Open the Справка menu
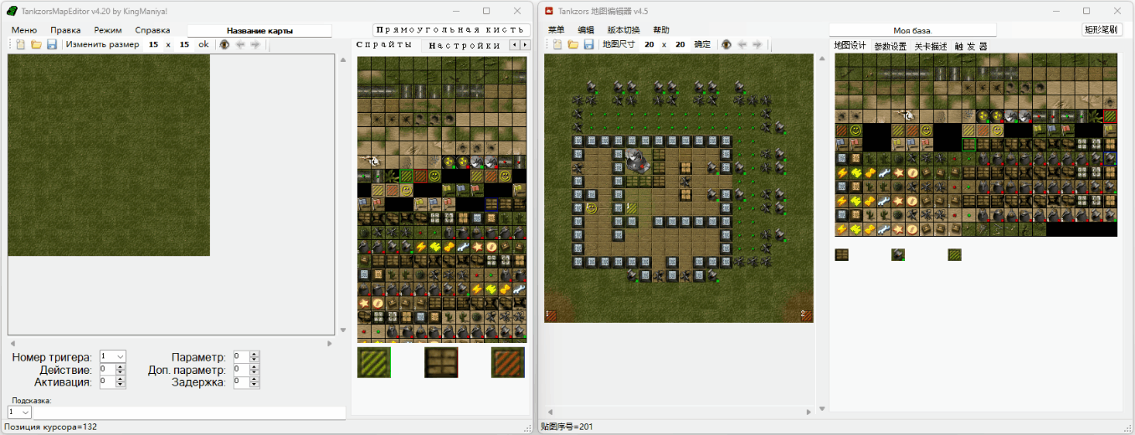 tap(152, 30)
